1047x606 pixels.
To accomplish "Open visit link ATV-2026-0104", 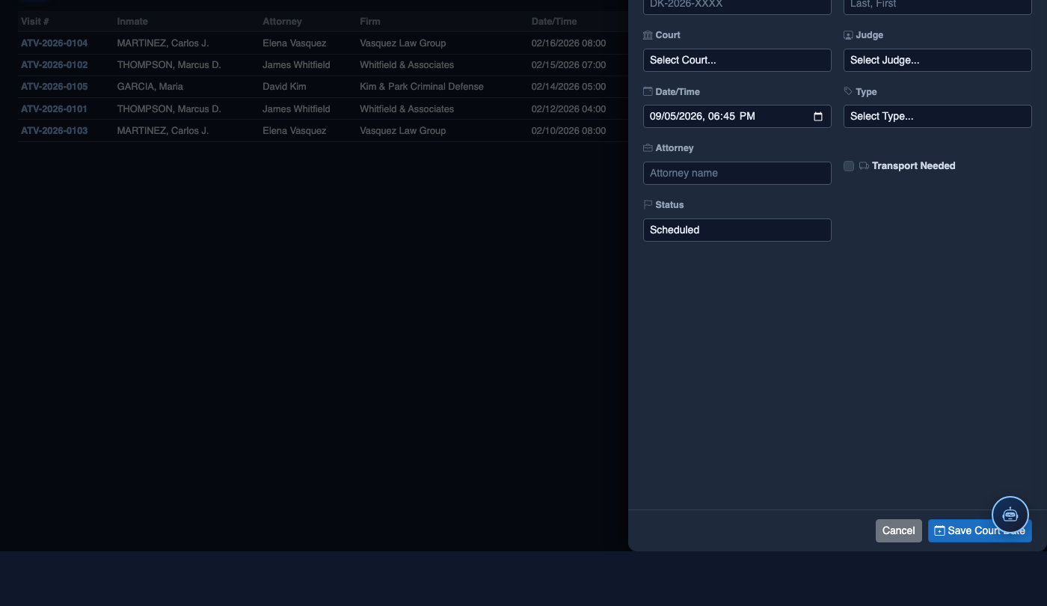I will [54, 43].
